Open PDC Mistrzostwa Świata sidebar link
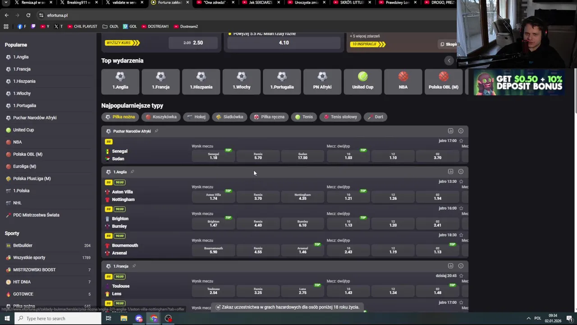Image resolution: width=577 pixels, height=325 pixels. (x=36, y=215)
